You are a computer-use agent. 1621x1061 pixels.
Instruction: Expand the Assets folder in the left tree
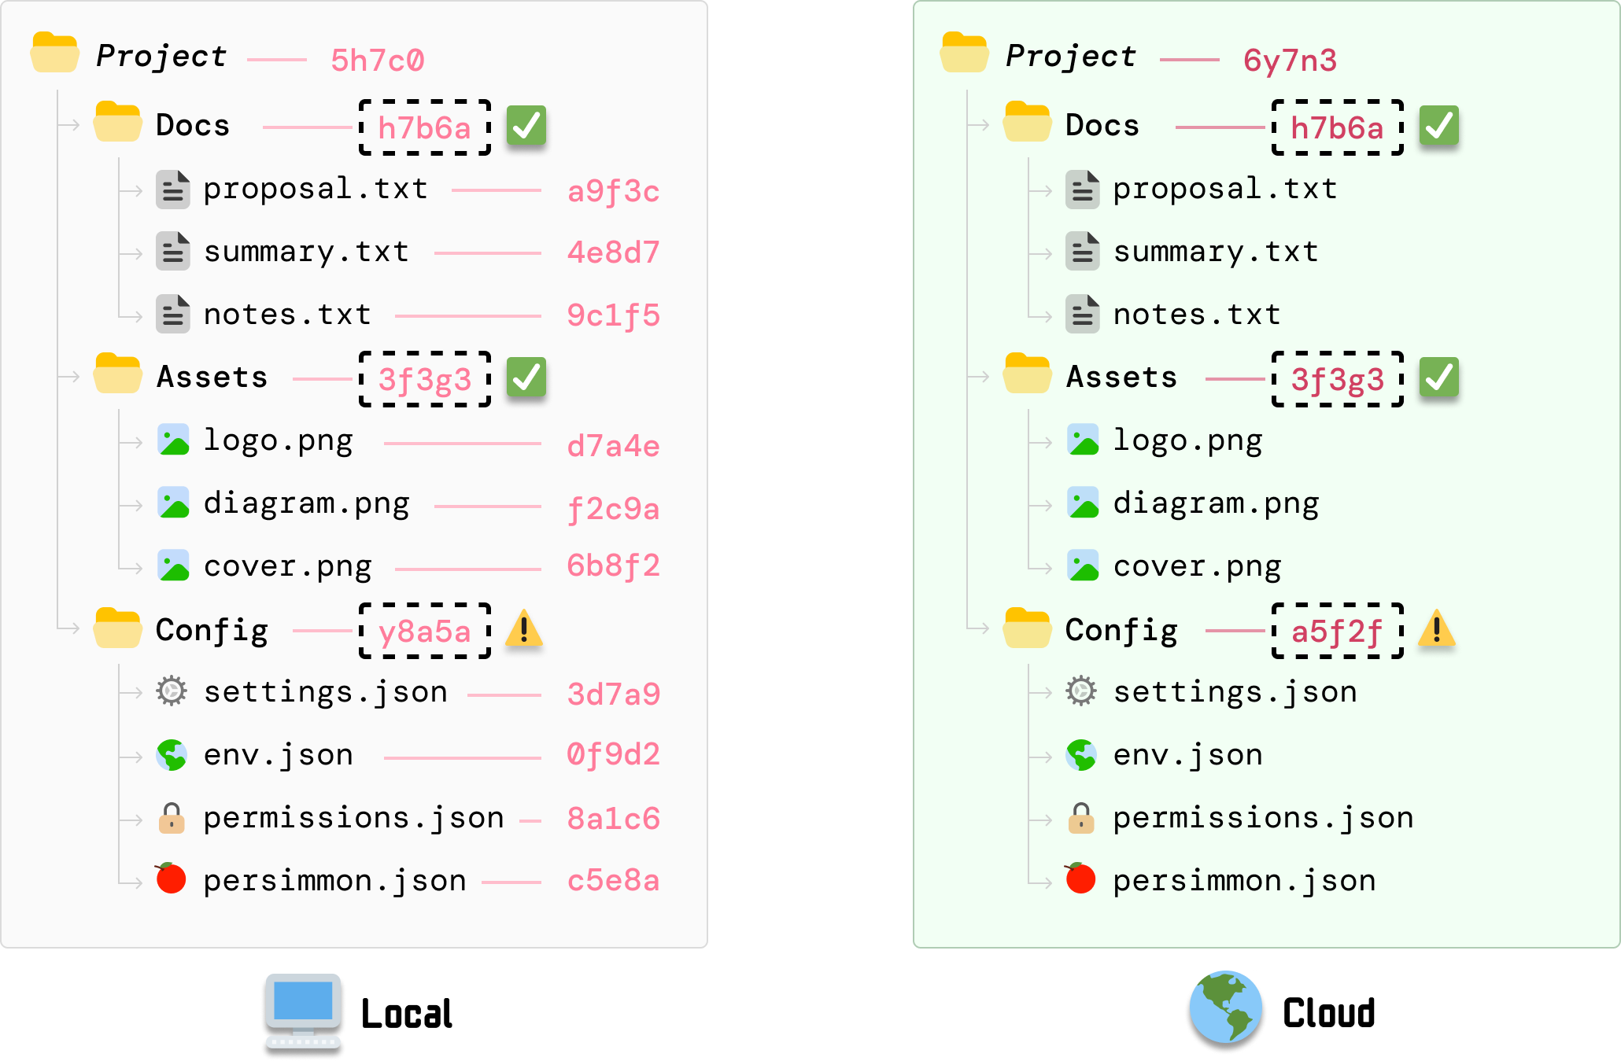click(117, 375)
